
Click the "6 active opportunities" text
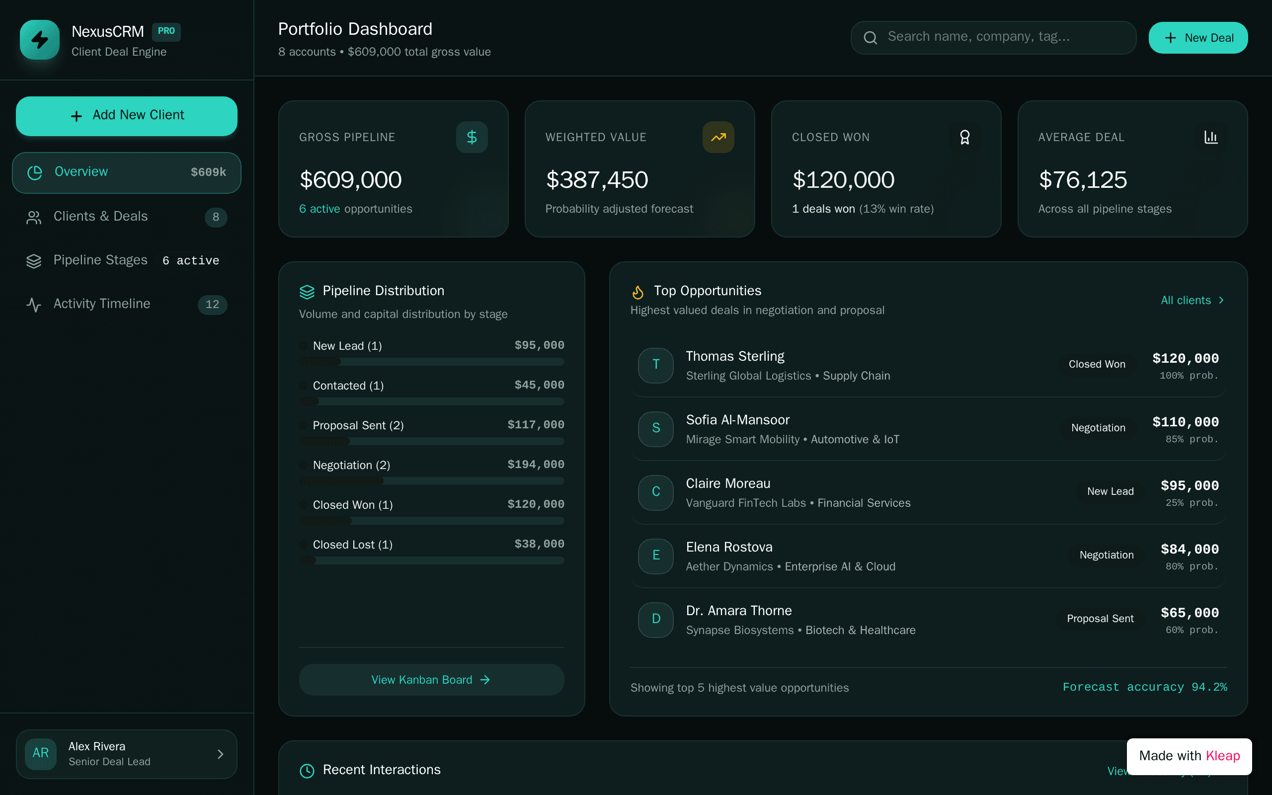[355, 209]
